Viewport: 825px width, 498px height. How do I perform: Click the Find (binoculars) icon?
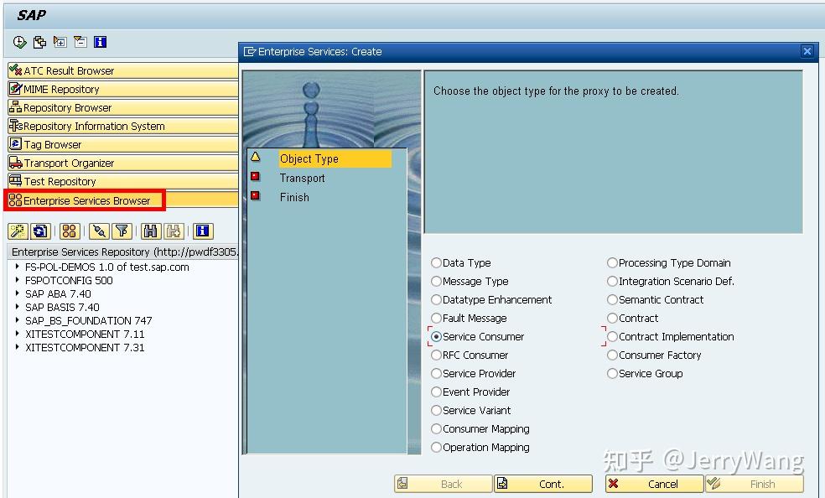click(x=151, y=231)
